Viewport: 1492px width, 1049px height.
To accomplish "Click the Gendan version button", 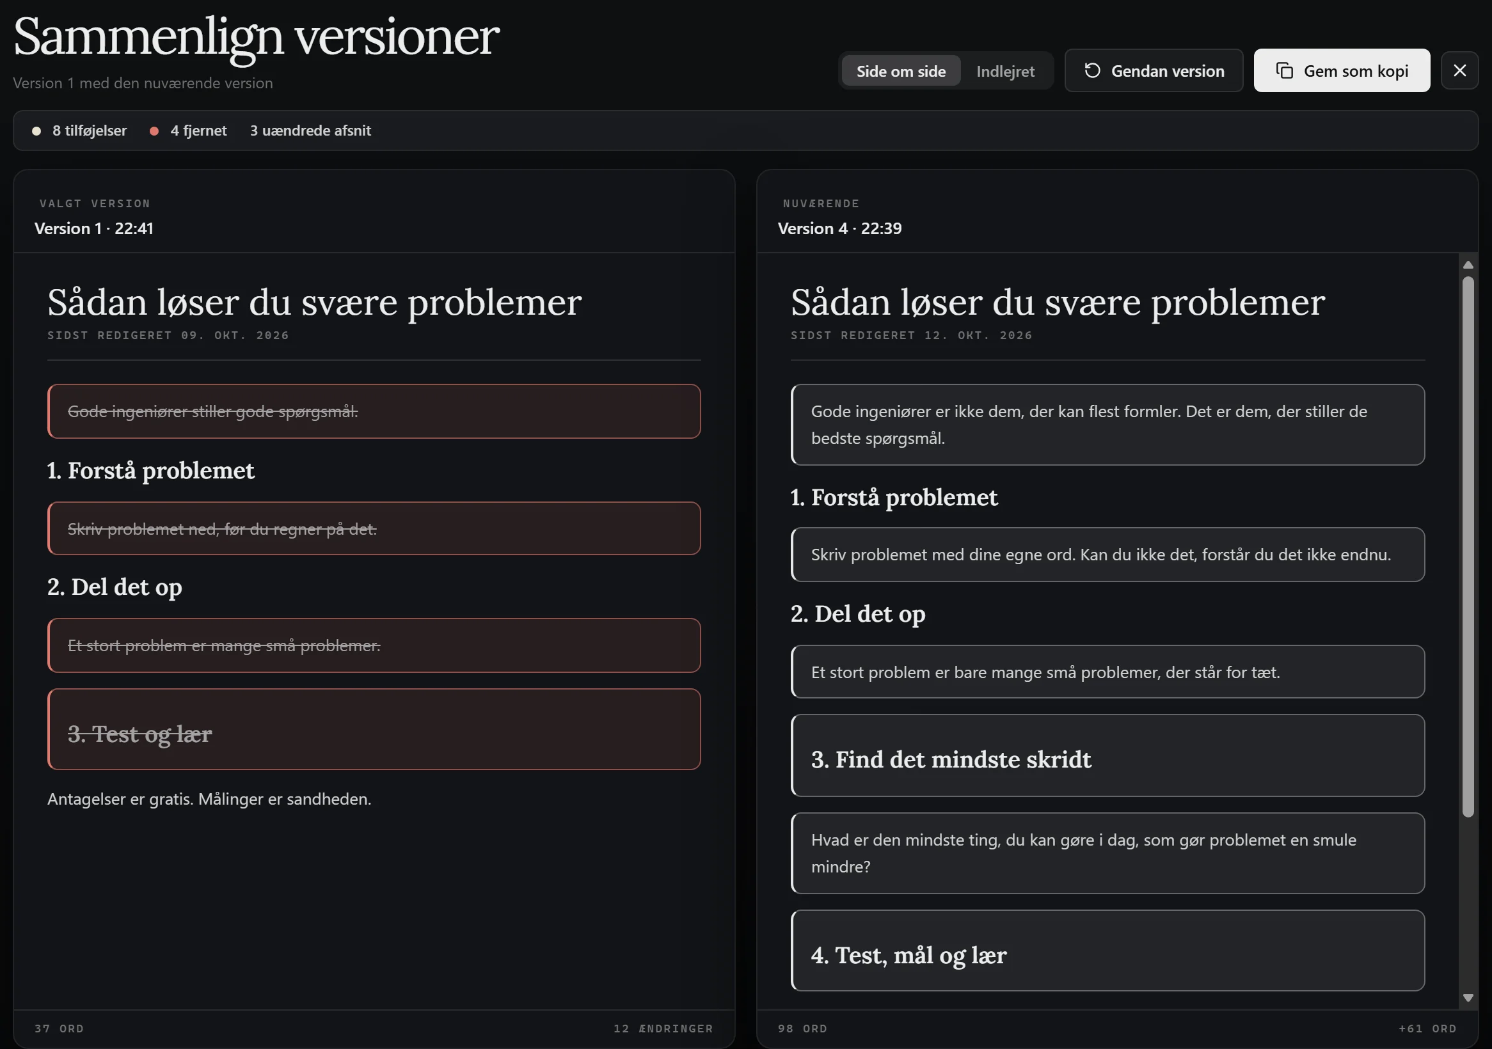I will click(1154, 70).
